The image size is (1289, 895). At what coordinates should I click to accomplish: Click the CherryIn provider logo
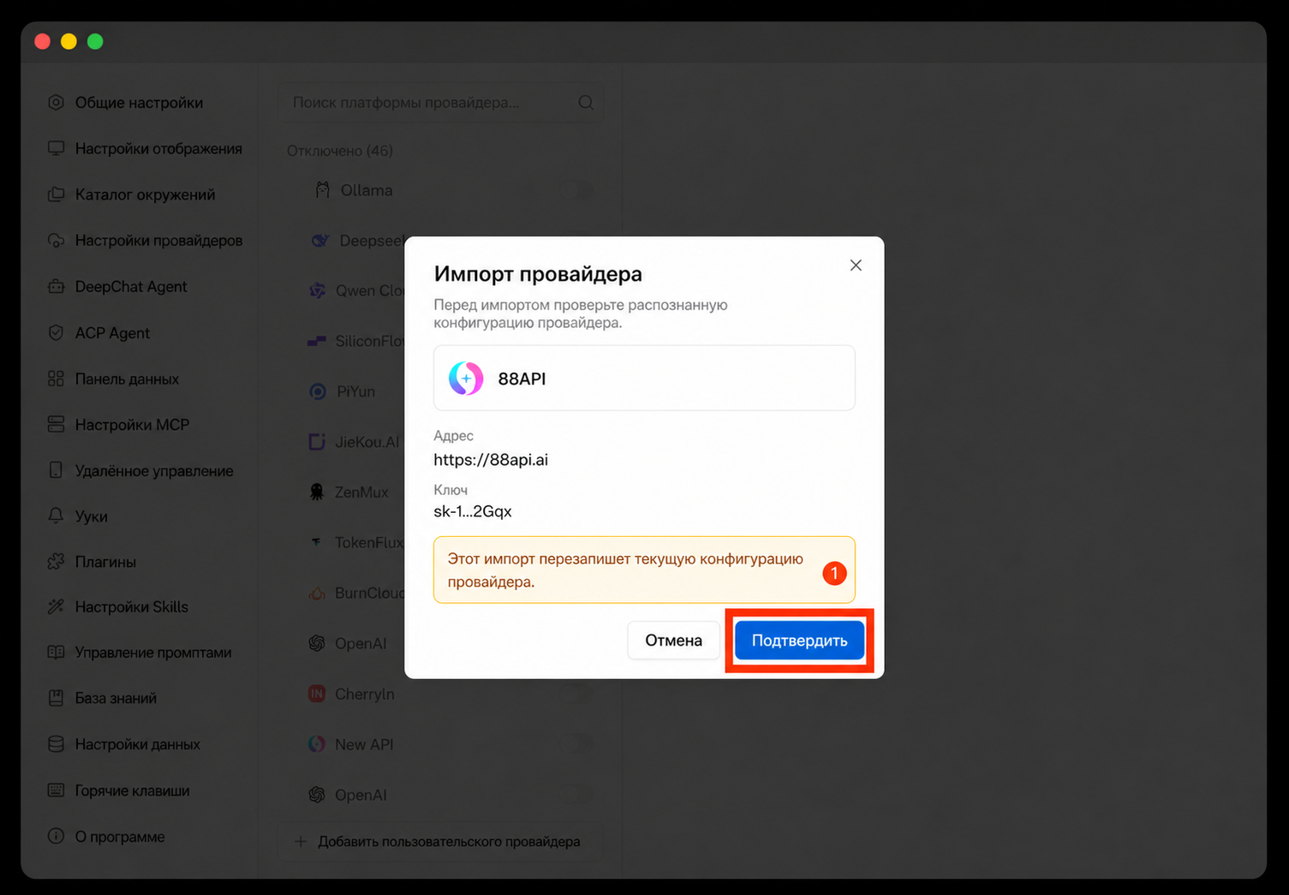[317, 694]
